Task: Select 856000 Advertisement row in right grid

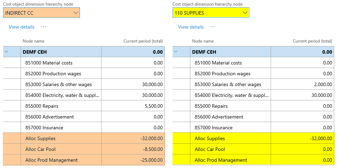Action: (219, 117)
